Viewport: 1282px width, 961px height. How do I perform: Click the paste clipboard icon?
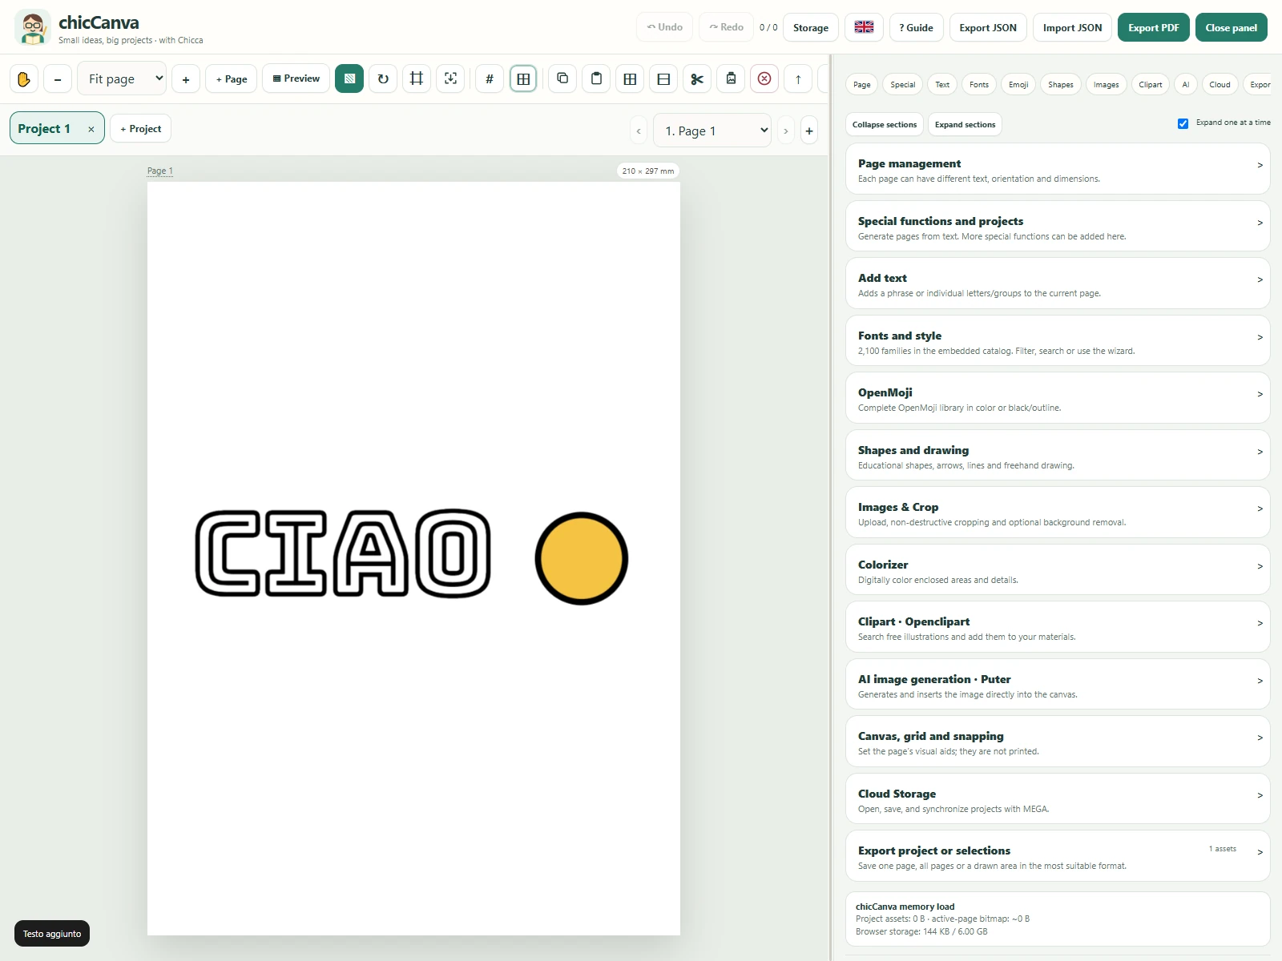click(x=596, y=78)
